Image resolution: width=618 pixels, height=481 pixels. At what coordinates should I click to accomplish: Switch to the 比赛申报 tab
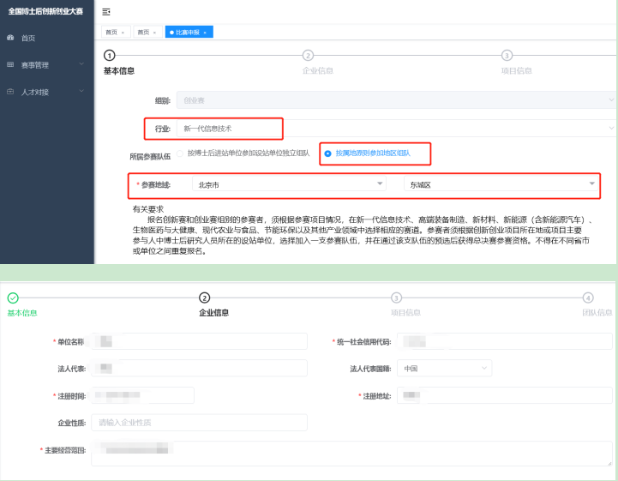(x=186, y=33)
